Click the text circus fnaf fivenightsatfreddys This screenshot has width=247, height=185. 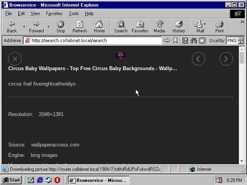click(42, 84)
